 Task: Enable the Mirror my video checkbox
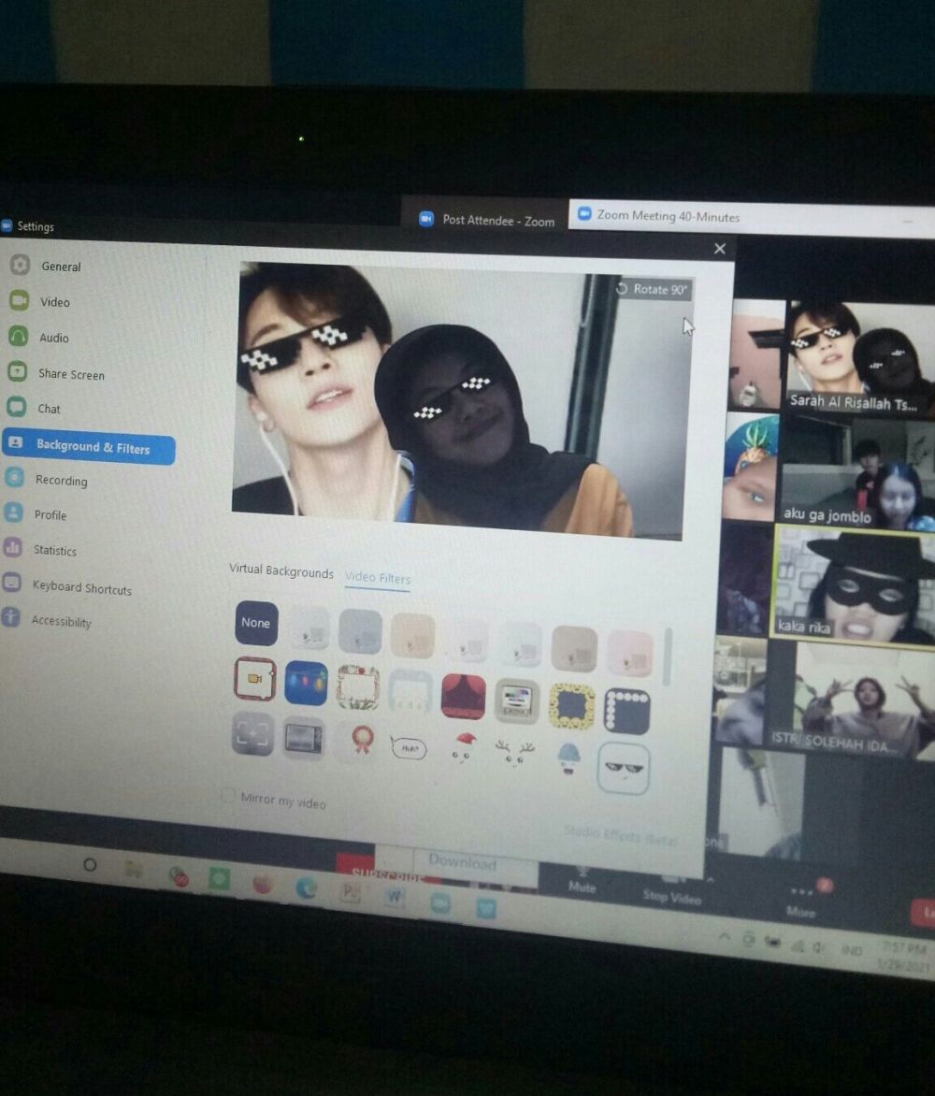(228, 796)
